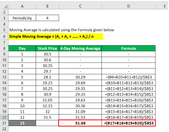169x132 pixels.
Task: Select row 21 header
Action: coord(4,123)
